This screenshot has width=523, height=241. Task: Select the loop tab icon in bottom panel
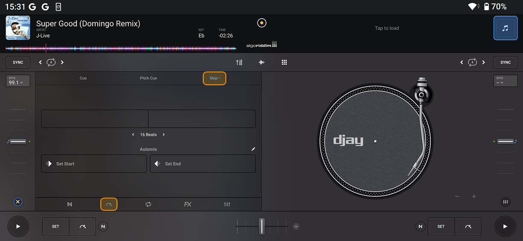tap(148, 204)
